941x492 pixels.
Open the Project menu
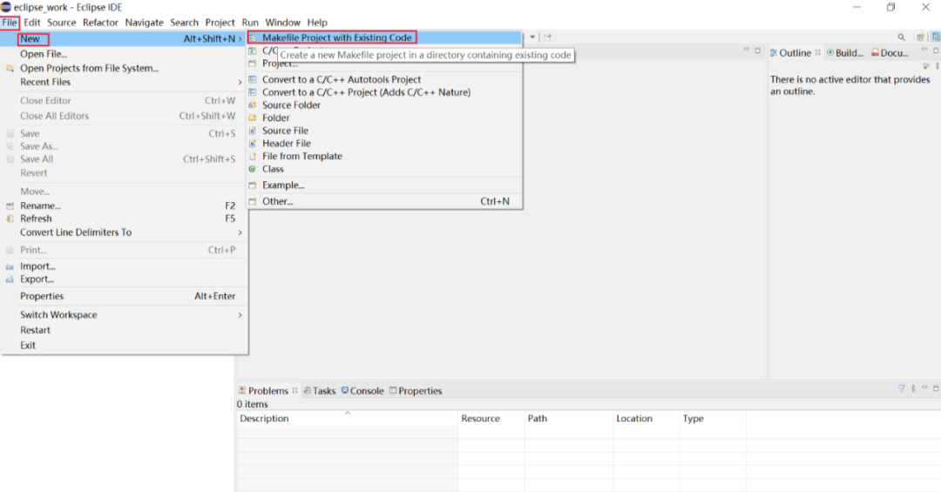(220, 22)
